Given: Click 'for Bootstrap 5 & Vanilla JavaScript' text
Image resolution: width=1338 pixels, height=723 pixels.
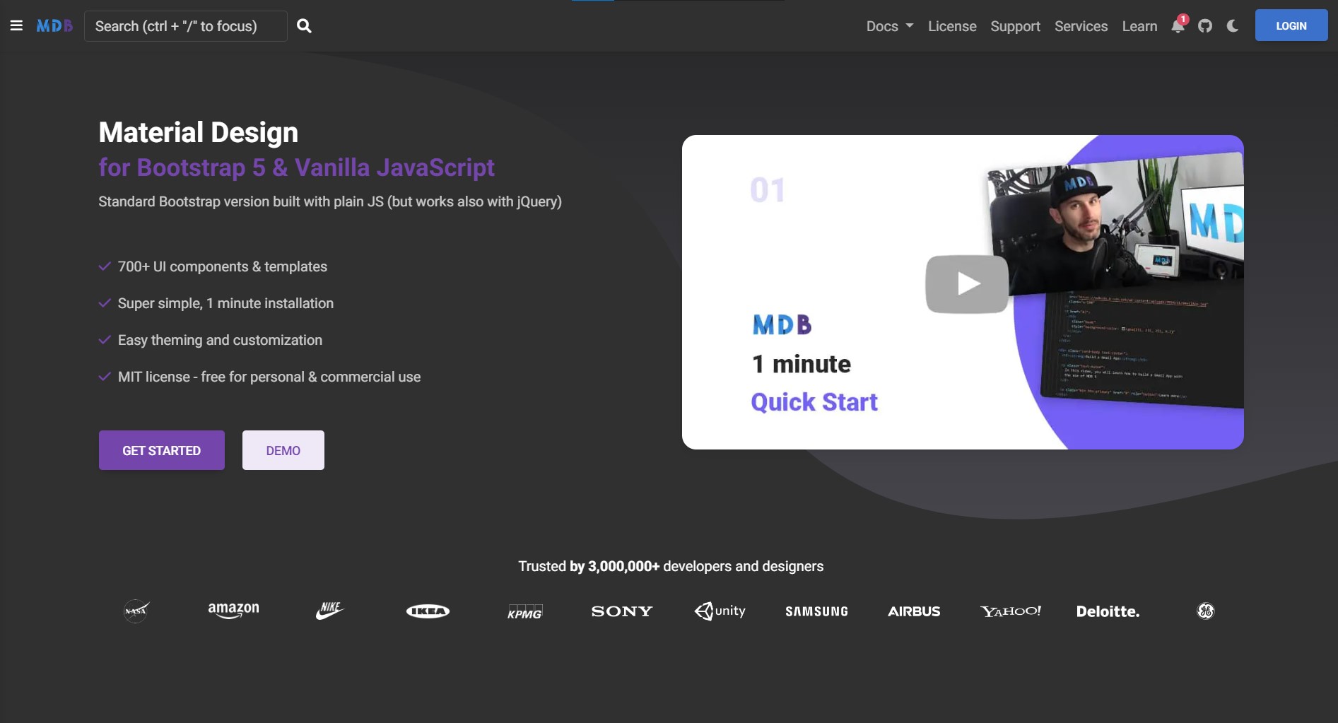Looking at the screenshot, I should coord(297,167).
